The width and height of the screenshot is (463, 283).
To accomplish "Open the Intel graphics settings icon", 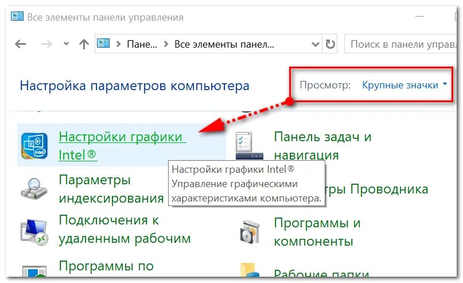I will pos(34,146).
